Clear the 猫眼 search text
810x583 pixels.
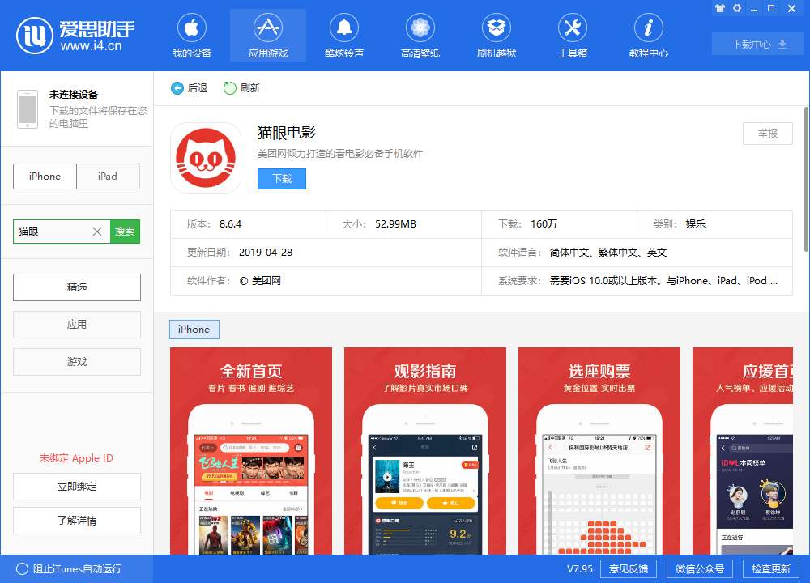(x=96, y=231)
